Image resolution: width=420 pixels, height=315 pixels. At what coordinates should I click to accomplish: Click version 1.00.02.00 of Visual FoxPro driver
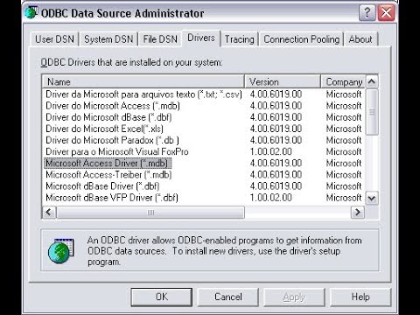click(270, 151)
